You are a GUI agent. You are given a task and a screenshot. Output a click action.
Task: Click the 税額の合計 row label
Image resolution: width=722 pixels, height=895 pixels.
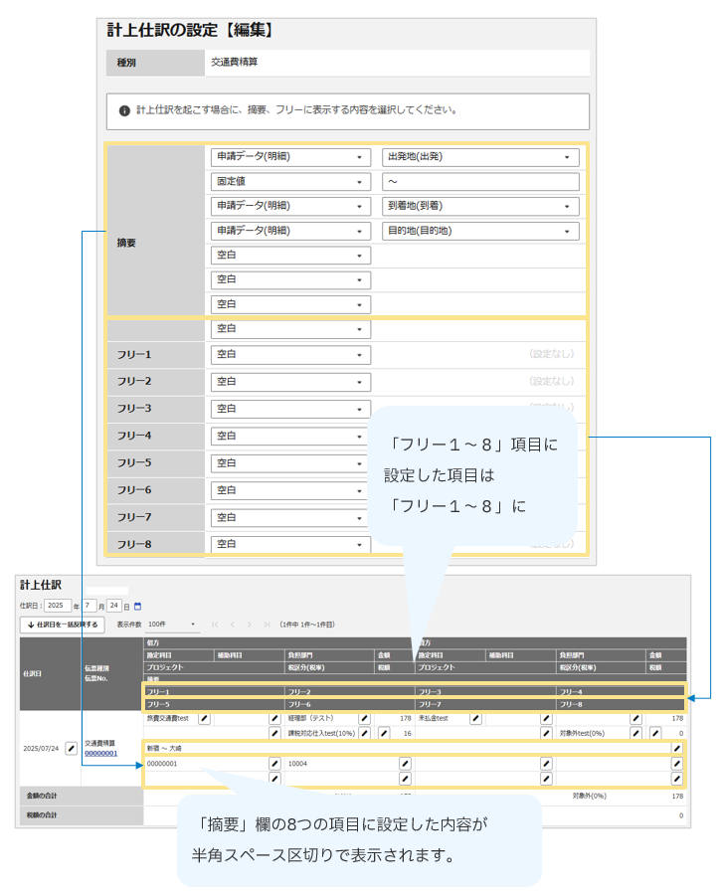tap(42, 815)
